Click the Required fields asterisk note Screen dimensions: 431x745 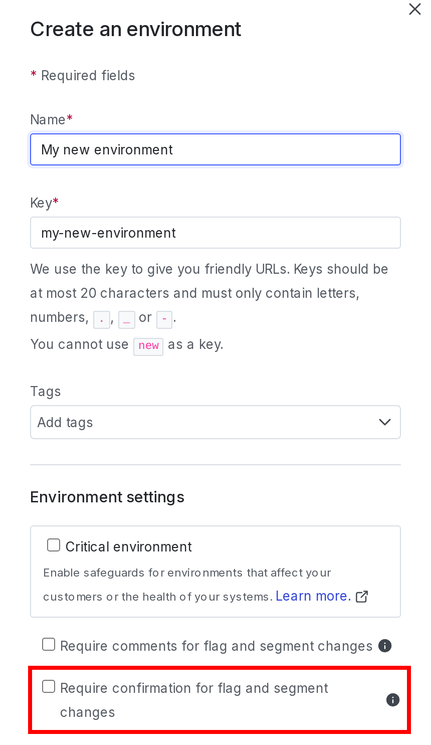83,75
